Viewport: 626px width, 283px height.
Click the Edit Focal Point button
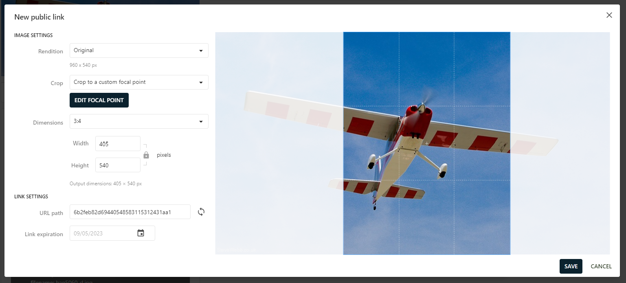(99, 100)
